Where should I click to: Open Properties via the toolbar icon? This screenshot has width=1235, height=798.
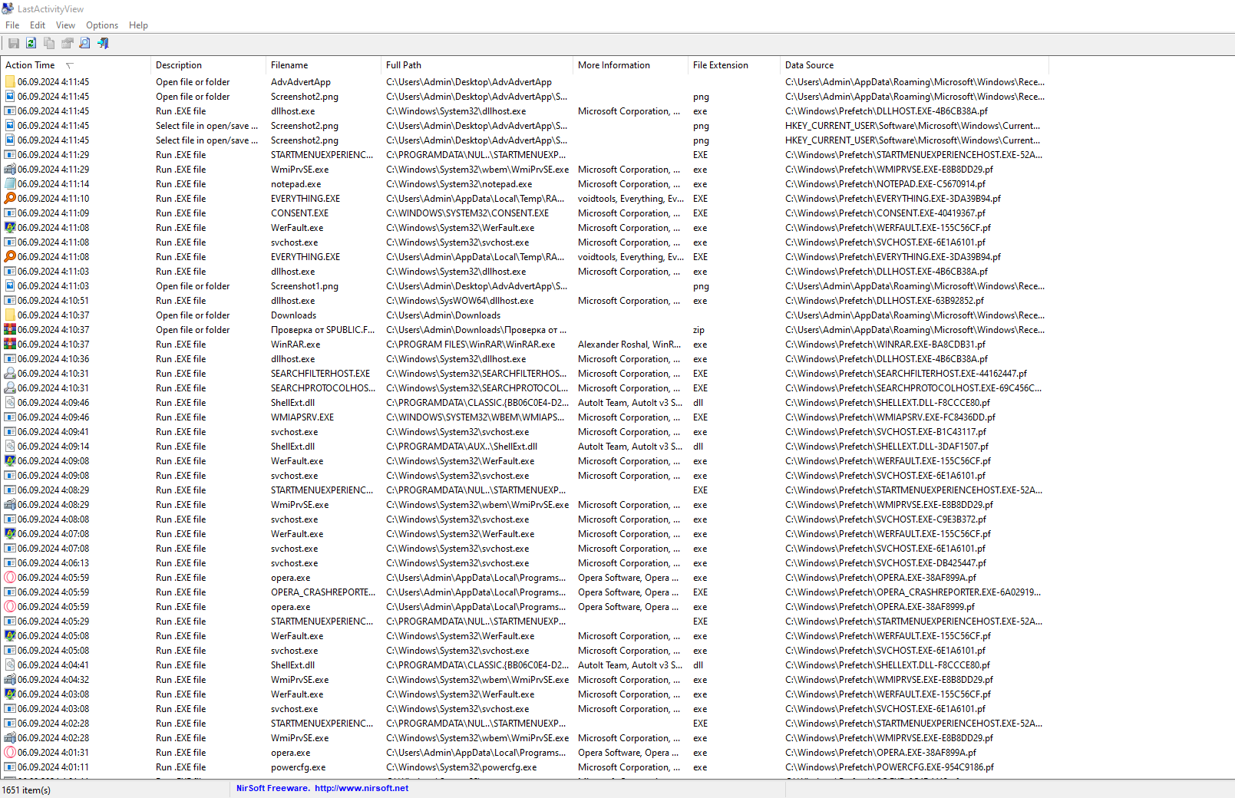[68, 44]
